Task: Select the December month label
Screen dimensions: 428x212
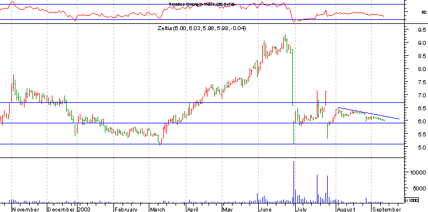Action: 61,210
